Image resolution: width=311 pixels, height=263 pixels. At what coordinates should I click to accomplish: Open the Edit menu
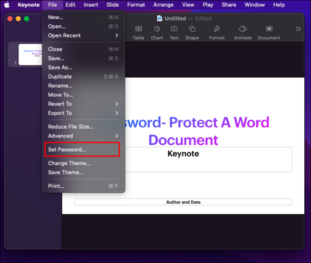coord(70,5)
